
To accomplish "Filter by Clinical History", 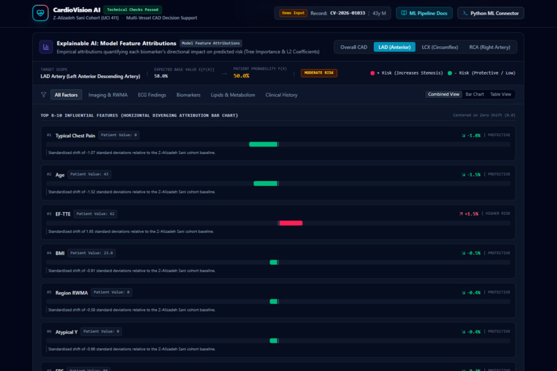I will (x=281, y=95).
